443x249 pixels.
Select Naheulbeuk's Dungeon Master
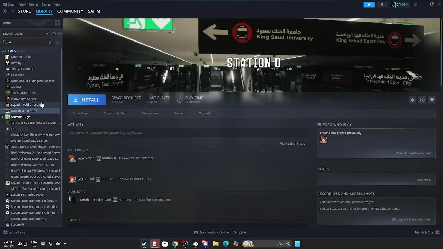(32, 81)
